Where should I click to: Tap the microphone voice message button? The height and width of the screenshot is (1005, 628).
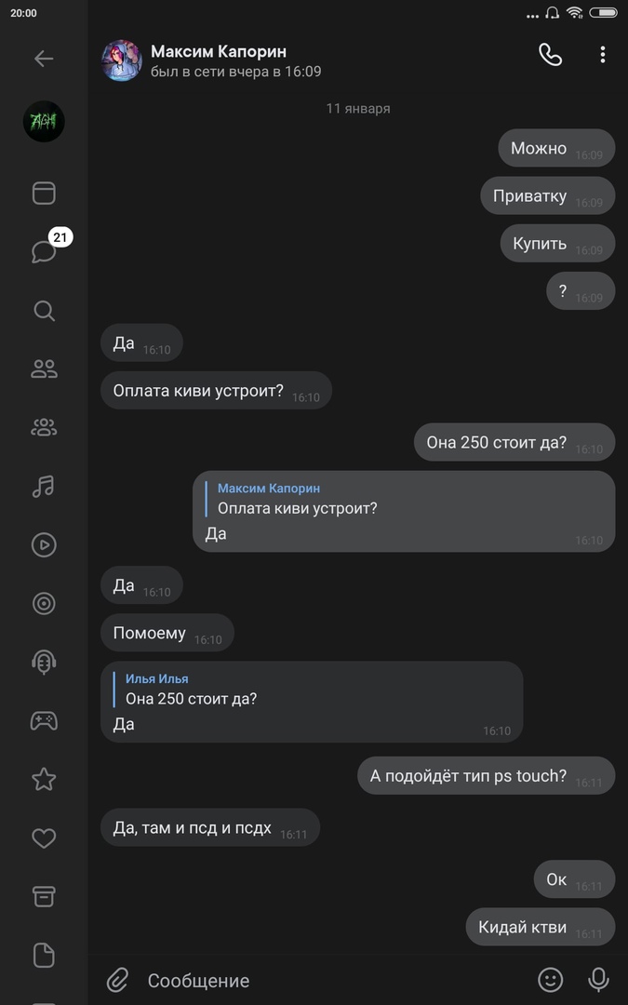click(x=598, y=980)
